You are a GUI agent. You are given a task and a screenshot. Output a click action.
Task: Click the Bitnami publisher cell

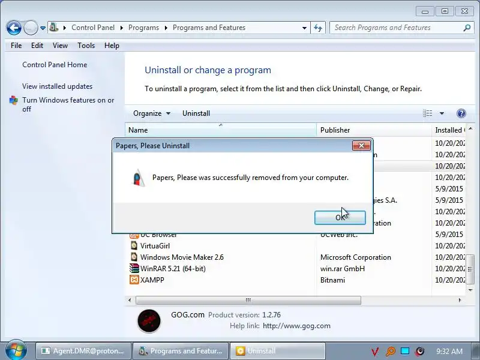[x=332, y=280]
